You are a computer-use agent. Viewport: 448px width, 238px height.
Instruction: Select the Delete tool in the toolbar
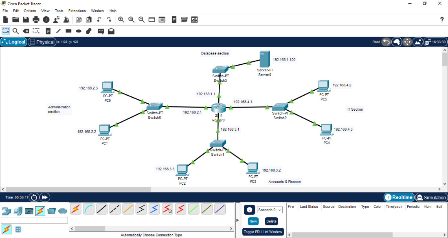point(26,31)
